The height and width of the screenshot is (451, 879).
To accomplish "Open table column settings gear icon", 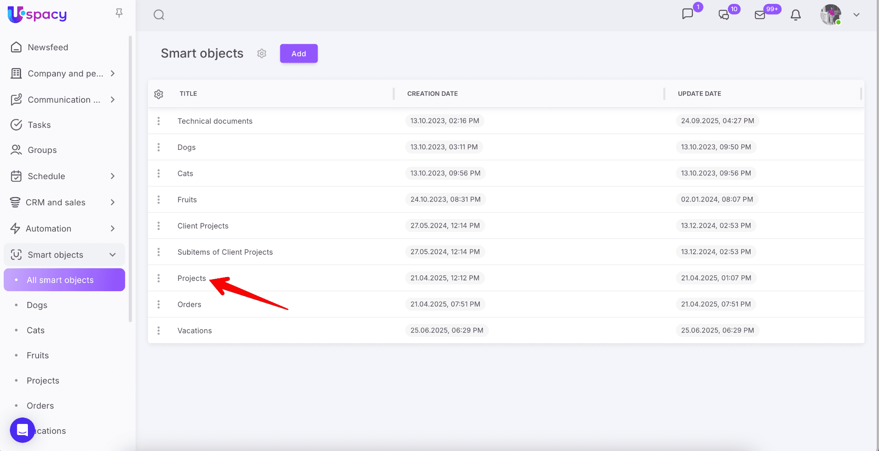I will click(159, 94).
